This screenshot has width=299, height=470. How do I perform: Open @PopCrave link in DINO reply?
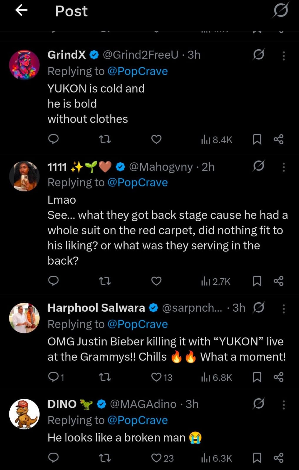[138, 420]
